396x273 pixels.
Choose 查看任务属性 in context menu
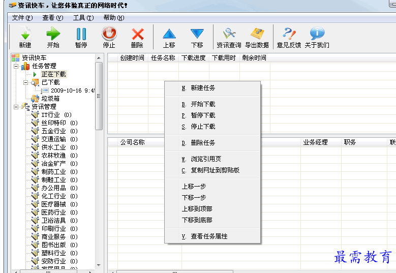pos(212,236)
